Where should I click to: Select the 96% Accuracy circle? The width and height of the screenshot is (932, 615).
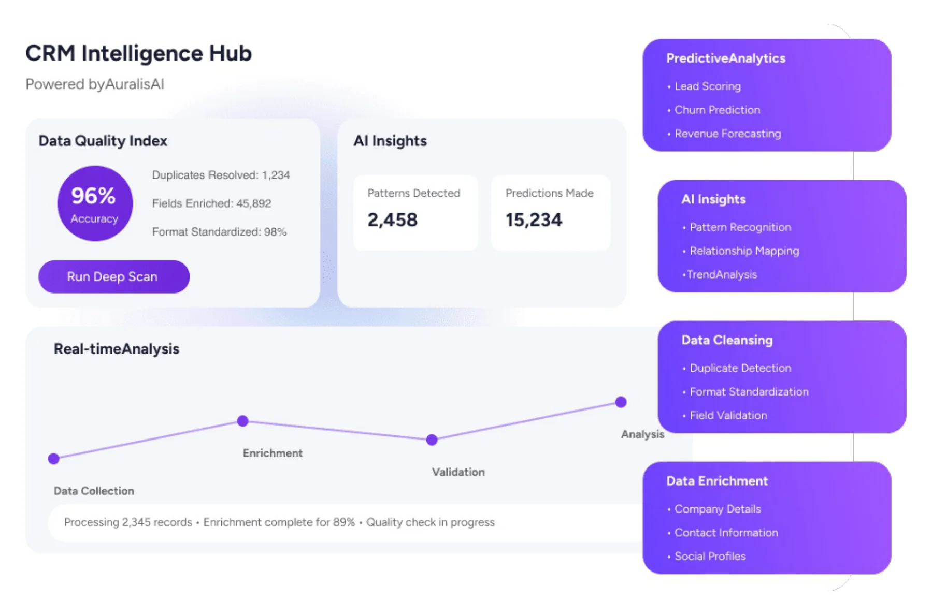95,203
